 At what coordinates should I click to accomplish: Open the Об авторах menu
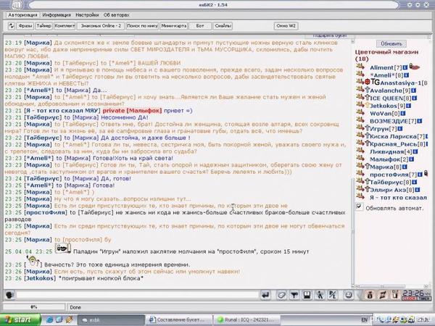click(x=116, y=15)
